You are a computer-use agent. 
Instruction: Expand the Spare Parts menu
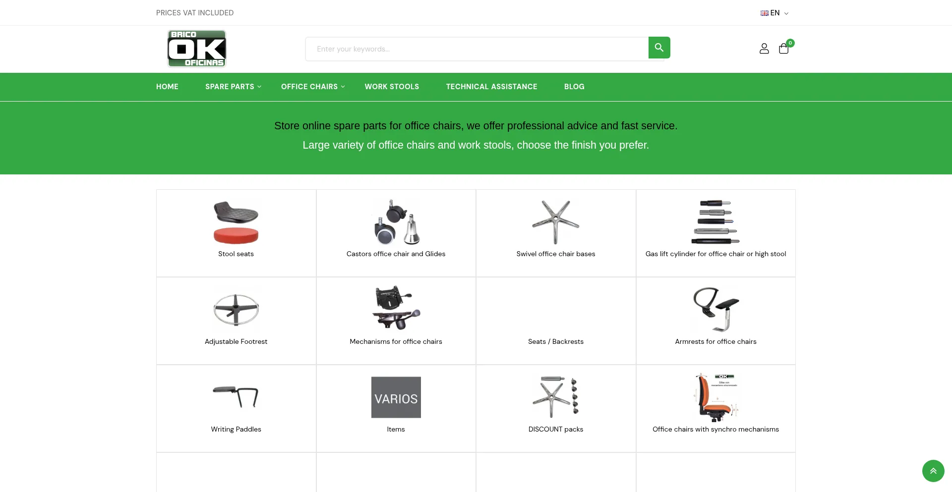pos(233,87)
